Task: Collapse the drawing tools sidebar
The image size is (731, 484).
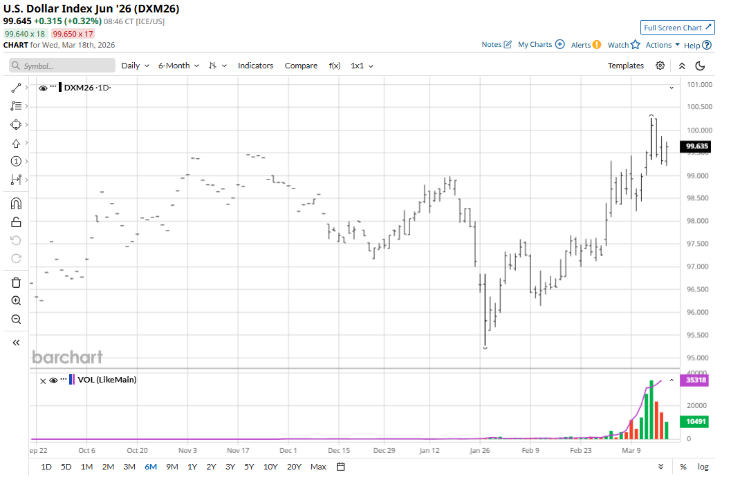Action: (x=17, y=342)
